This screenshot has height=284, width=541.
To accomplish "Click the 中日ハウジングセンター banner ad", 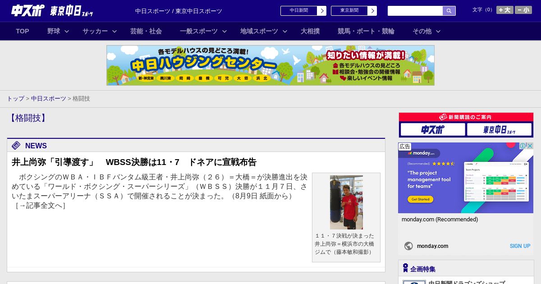I will point(270,65).
